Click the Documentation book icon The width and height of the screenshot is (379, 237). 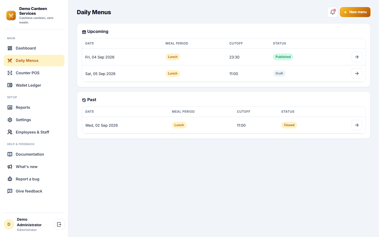[x=10, y=154]
